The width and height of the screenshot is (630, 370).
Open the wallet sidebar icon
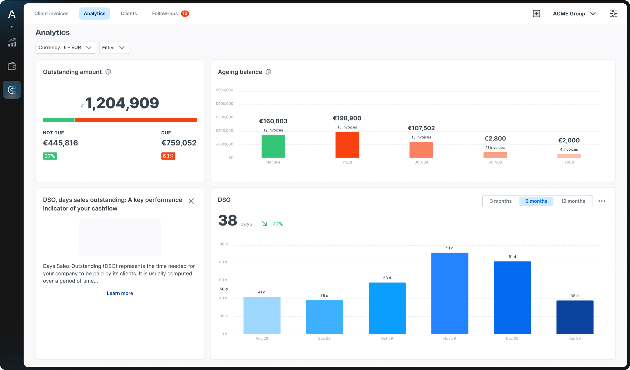(12, 66)
